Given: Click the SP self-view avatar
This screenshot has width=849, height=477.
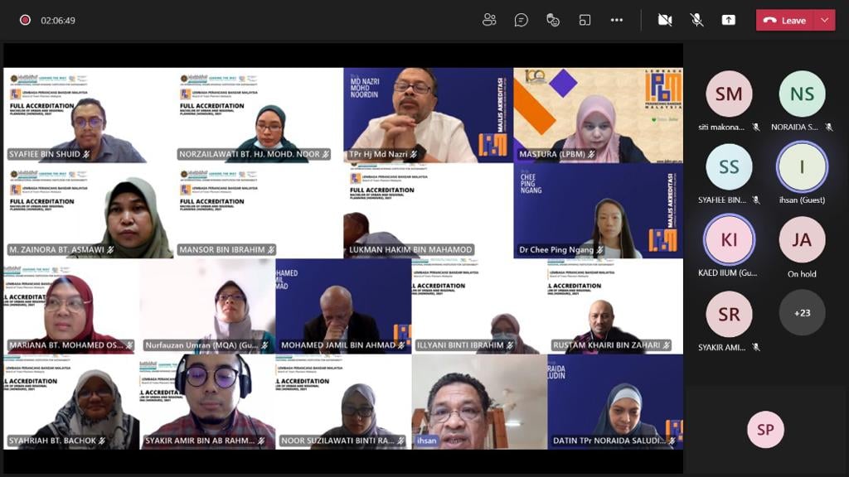Looking at the screenshot, I should [765, 430].
